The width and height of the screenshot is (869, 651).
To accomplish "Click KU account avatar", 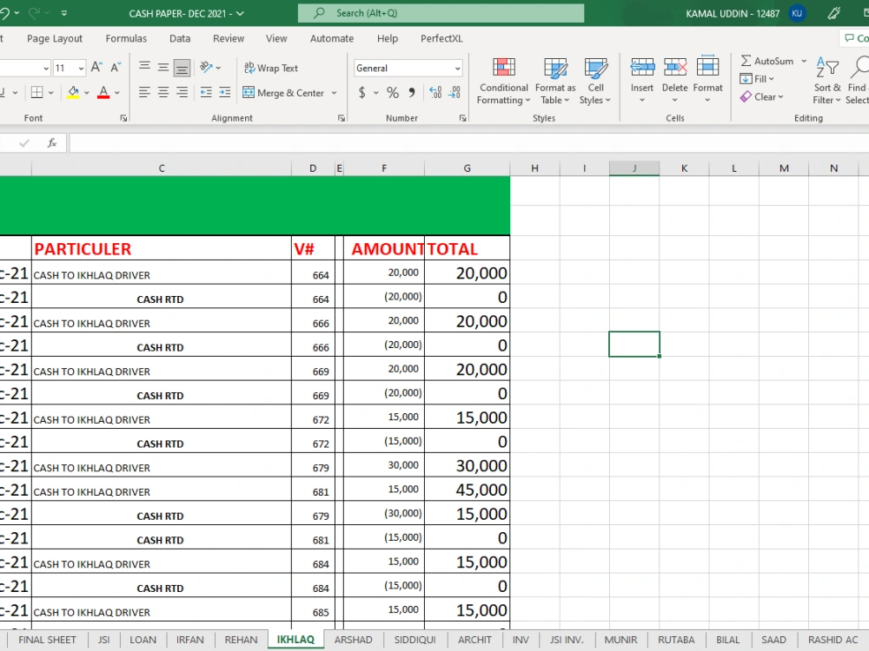I will (x=797, y=13).
